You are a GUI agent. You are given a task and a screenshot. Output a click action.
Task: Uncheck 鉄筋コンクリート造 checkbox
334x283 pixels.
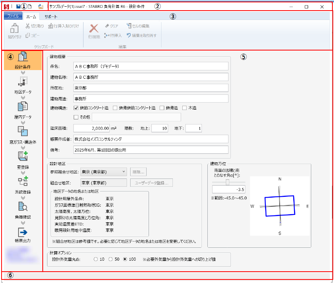point(76,108)
